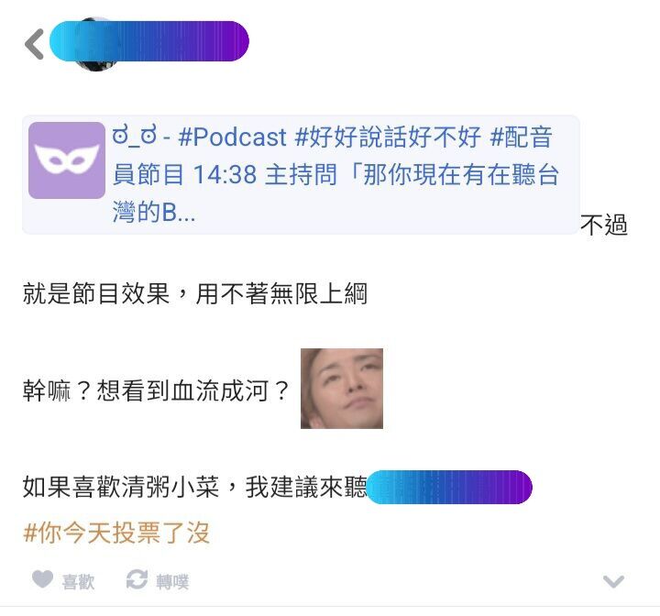Click the line 就是節目效果，用不著無限上綱
Image resolution: width=660 pixels, height=616 pixels.
(195, 293)
